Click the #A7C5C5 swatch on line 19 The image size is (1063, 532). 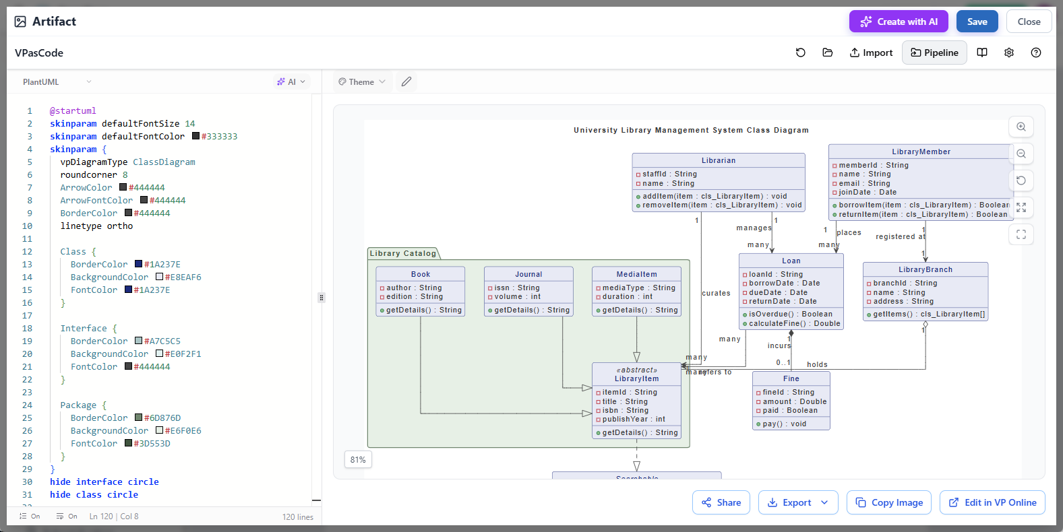(x=138, y=341)
